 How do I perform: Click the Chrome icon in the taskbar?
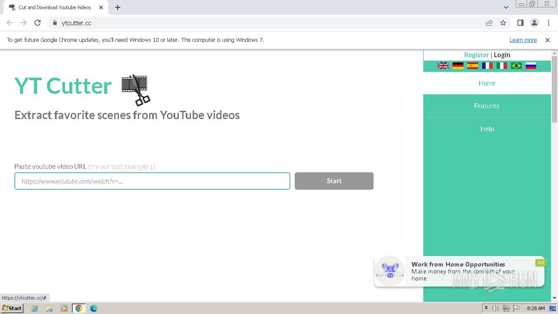tap(79, 308)
